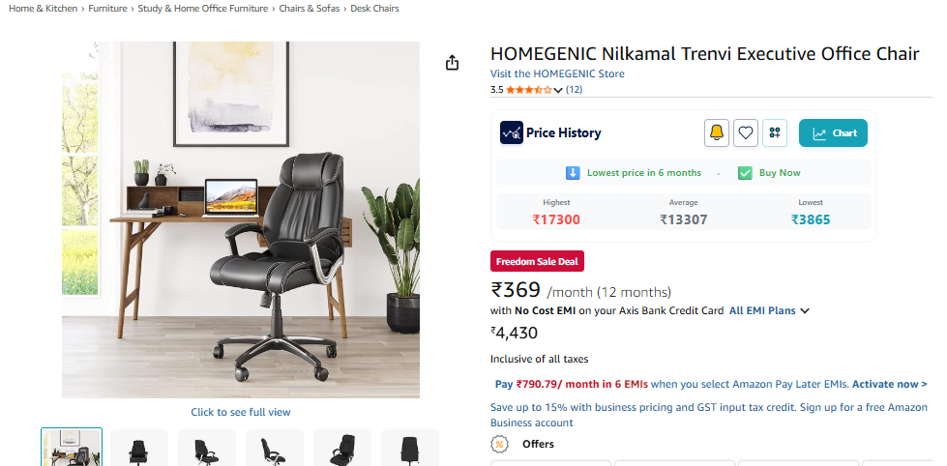Visit the HOMEGENIC Store link
The height and width of the screenshot is (466, 947).
coord(557,73)
